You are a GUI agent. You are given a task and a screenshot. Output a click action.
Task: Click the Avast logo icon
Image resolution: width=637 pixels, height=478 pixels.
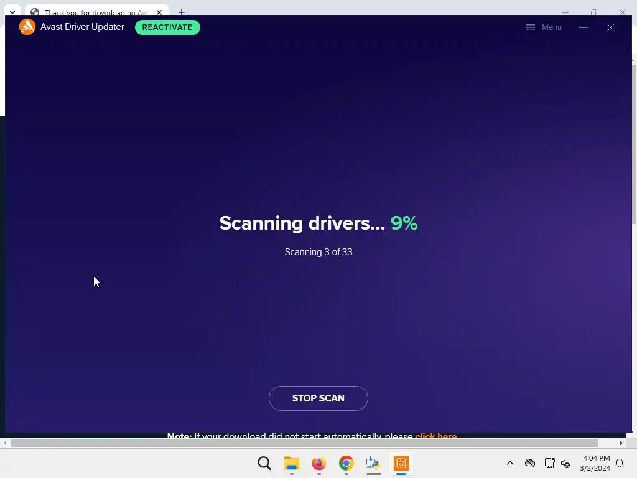click(27, 27)
